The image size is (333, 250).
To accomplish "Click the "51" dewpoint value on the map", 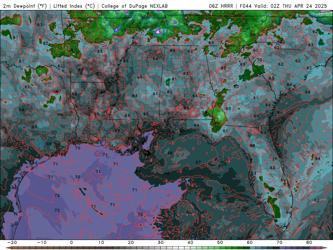I will coord(153,34).
